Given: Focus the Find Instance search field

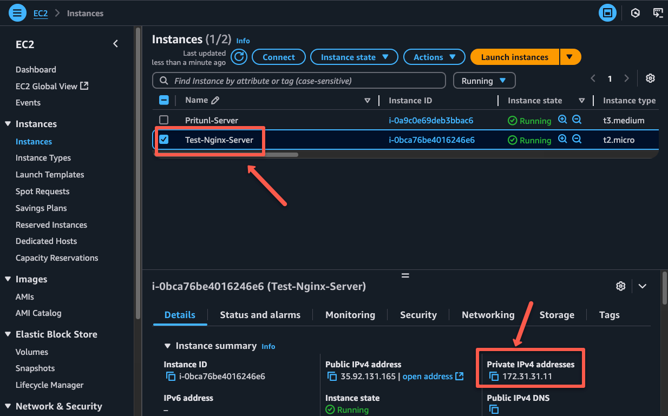Looking at the screenshot, I should click(x=299, y=81).
